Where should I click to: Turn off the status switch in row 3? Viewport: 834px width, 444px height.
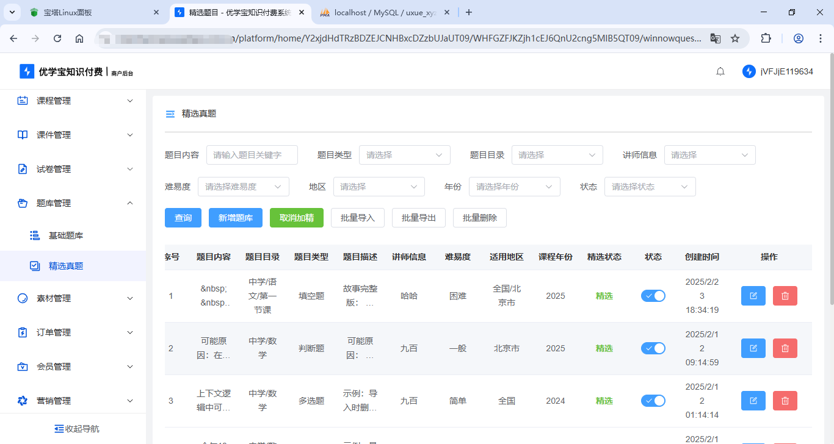pos(653,401)
